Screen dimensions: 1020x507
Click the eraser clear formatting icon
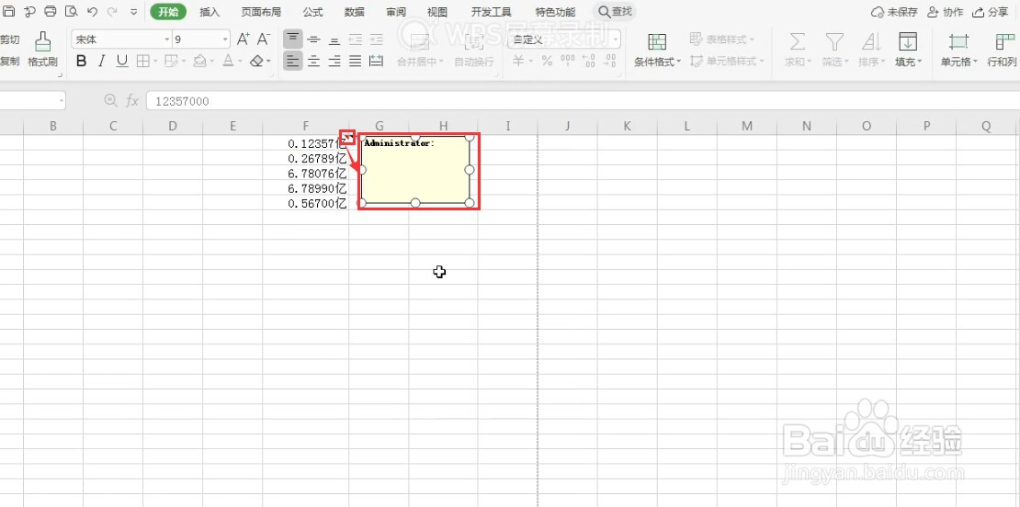point(256,62)
